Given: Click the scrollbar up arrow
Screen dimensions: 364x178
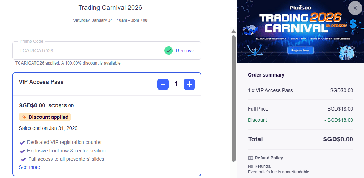Looking at the screenshot, I should point(233,31).
